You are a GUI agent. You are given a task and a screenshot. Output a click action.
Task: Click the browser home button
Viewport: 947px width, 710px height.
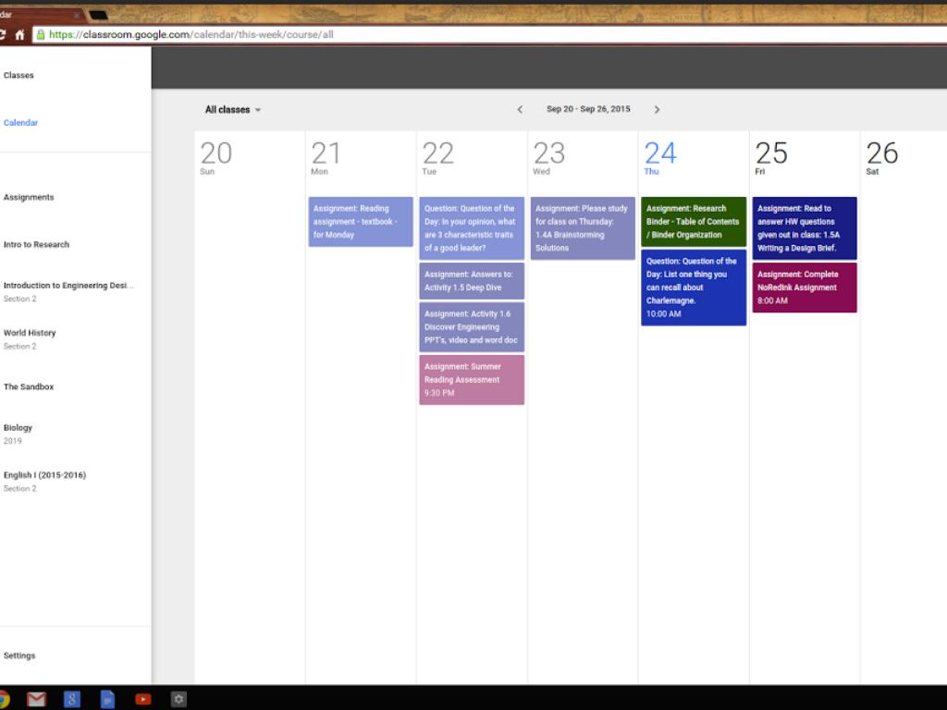[x=19, y=35]
